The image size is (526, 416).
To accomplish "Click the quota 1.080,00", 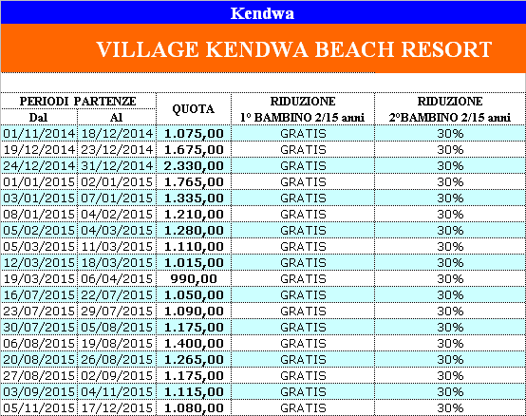I will click(x=194, y=408).
